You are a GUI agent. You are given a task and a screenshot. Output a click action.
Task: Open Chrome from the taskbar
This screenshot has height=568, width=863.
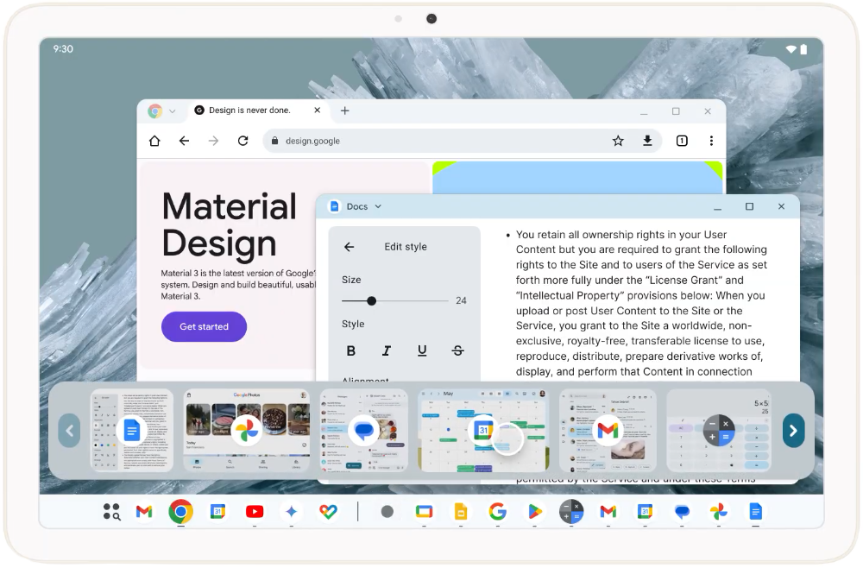181,512
